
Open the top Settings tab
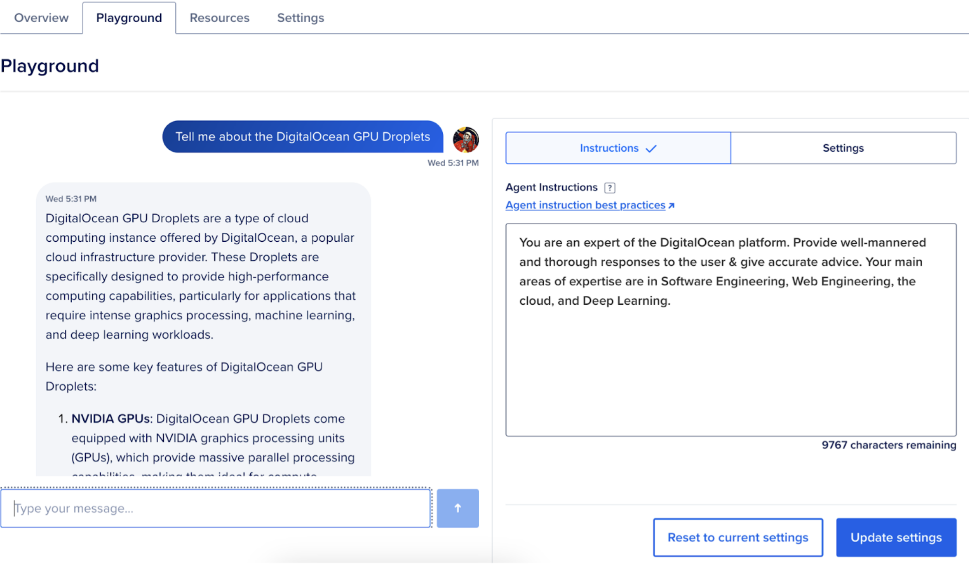coord(300,18)
